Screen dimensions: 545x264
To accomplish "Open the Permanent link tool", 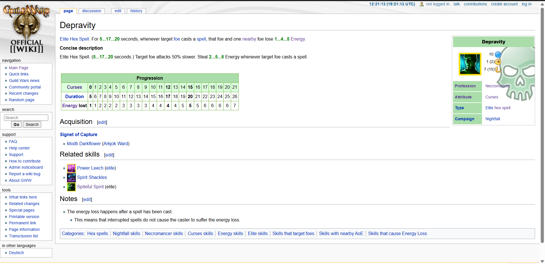I will click(x=22, y=223).
